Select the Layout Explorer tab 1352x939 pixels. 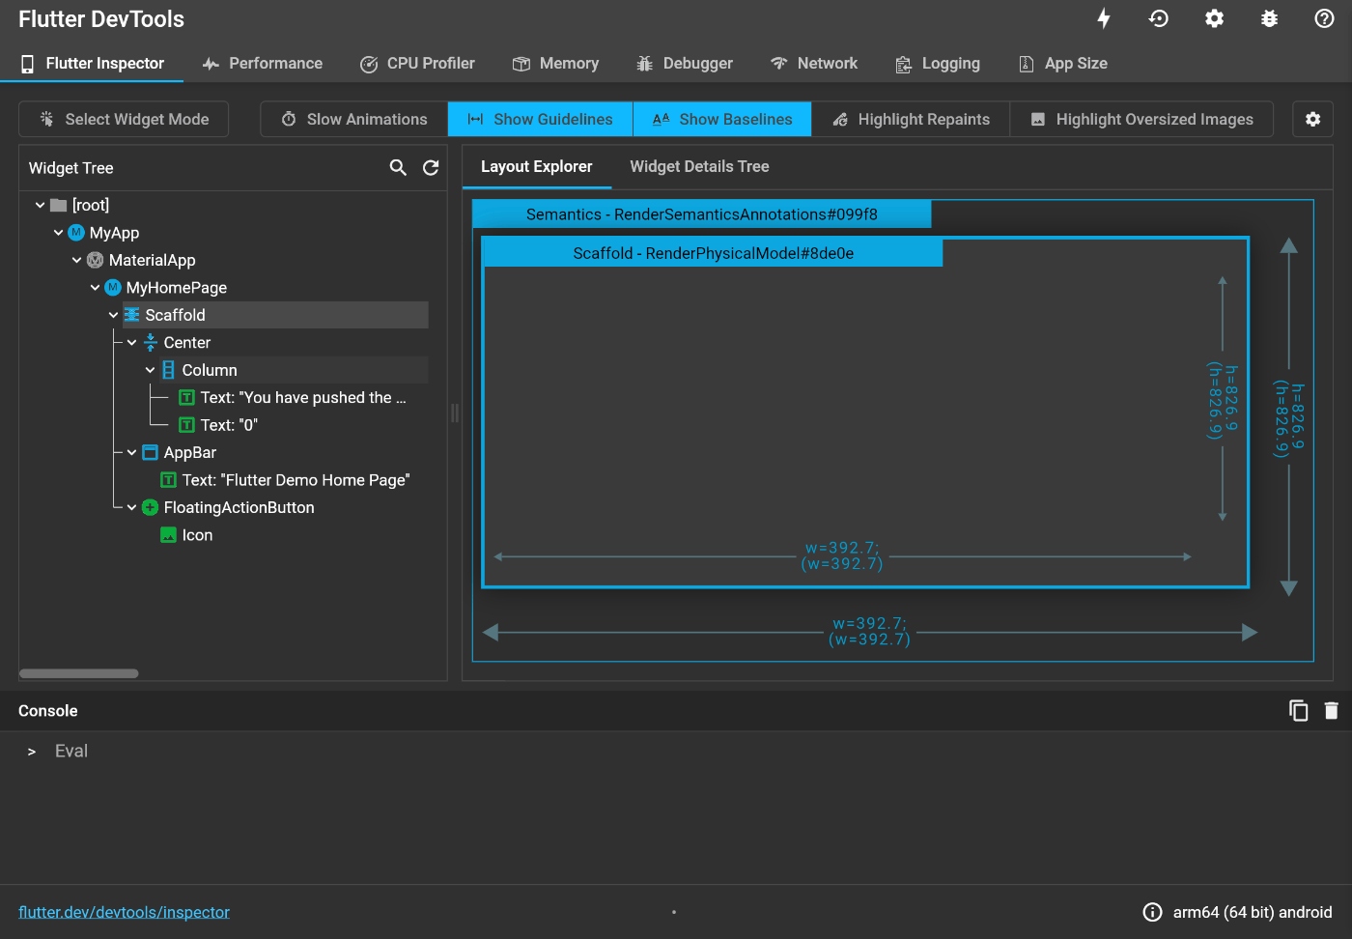coord(537,166)
